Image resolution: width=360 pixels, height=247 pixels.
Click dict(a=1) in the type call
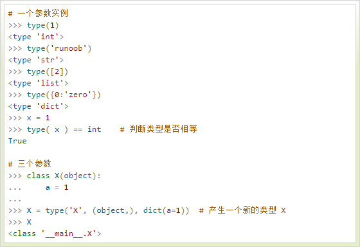[166, 210]
